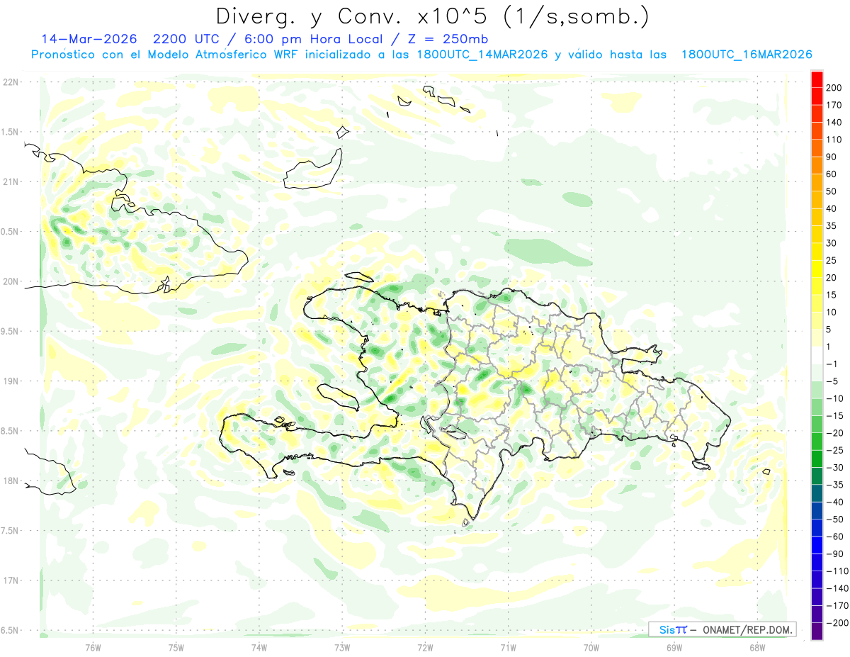
Task: Click the '-60' colorbar label
Action: 834,537
